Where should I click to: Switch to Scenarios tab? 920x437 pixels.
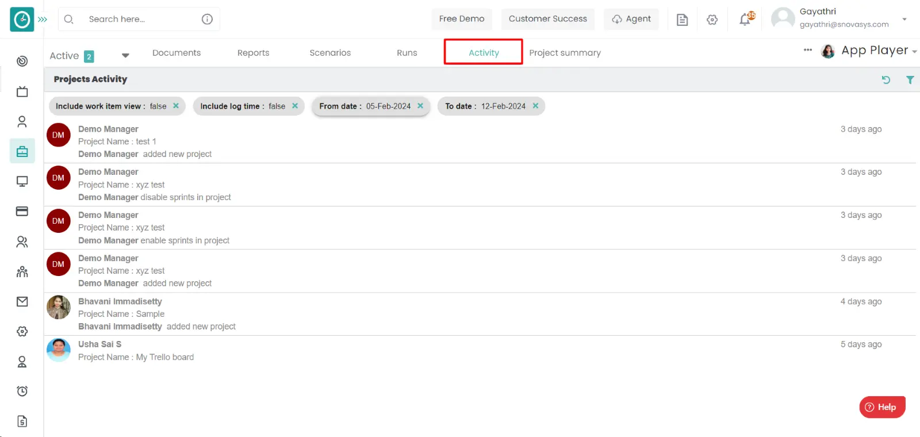pos(330,53)
